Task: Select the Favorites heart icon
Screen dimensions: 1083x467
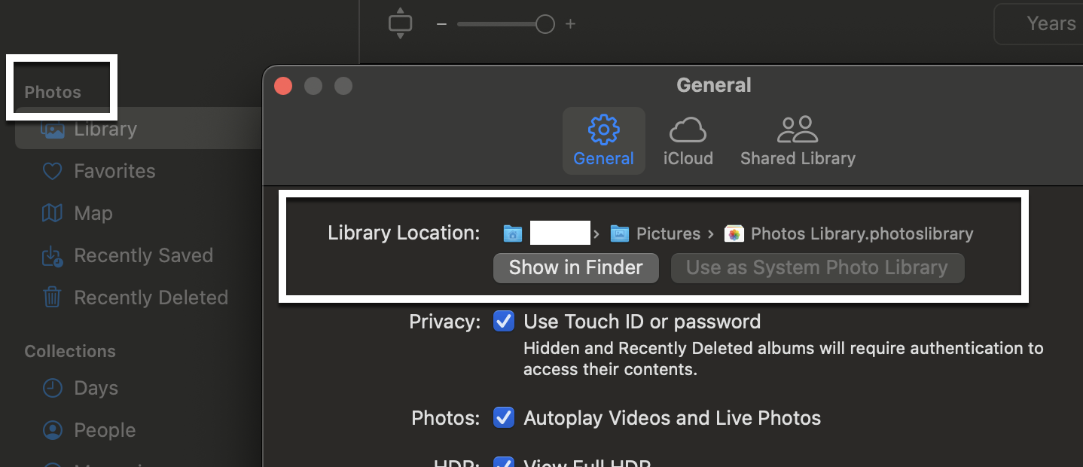Action: [52, 172]
